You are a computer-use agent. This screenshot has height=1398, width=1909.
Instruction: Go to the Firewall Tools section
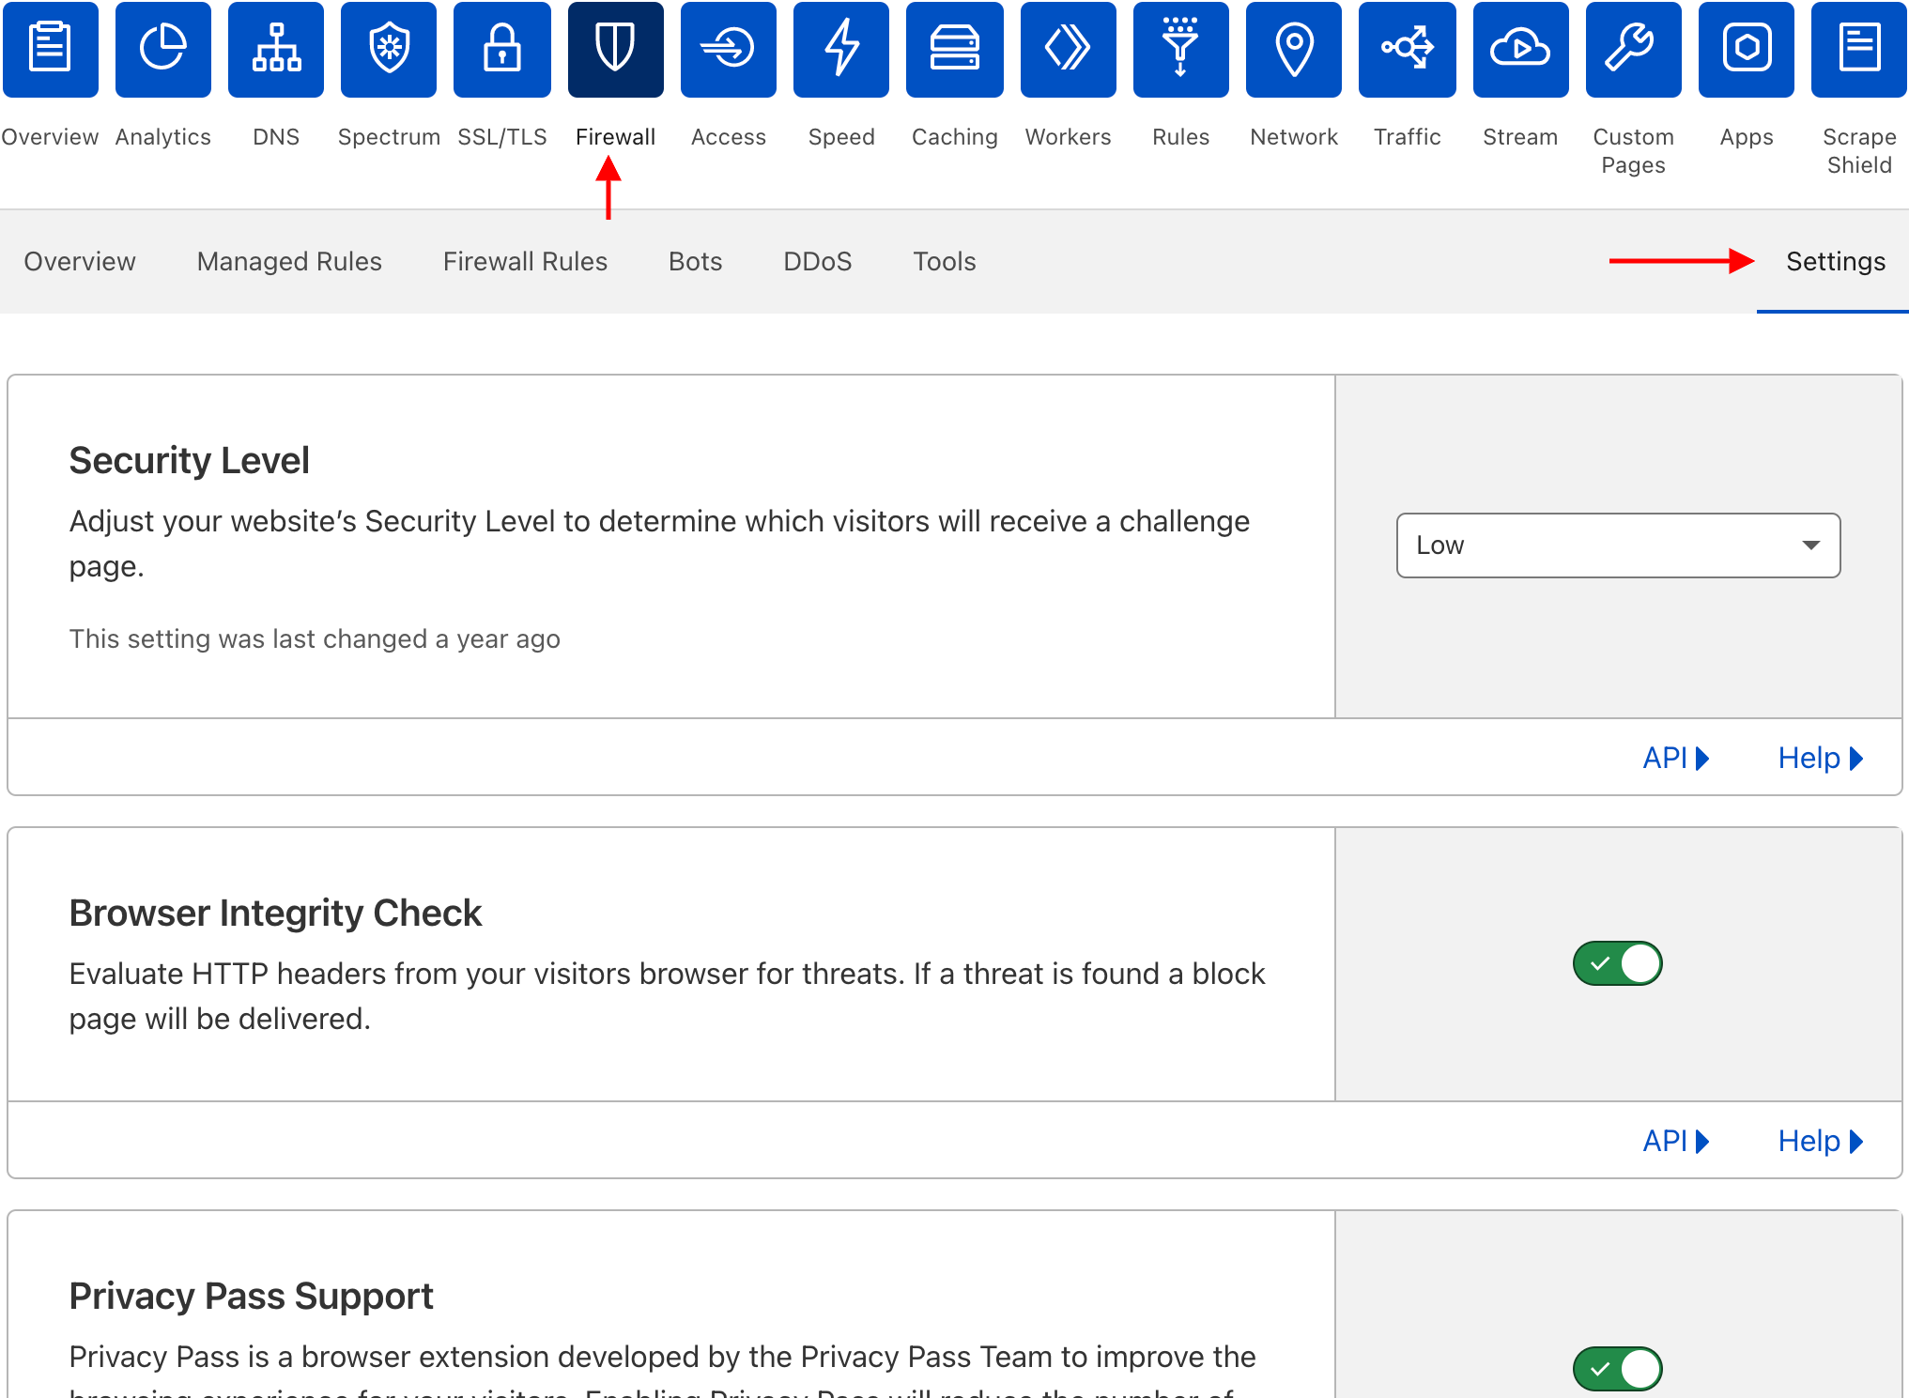[x=943, y=262]
